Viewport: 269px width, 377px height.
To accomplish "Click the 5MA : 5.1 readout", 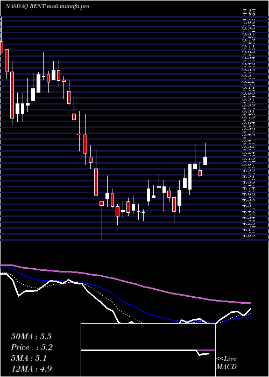I will click(29, 358).
